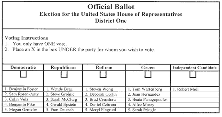
Task: Select independent candidate Robert Moll
Action: tap(186, 89)
